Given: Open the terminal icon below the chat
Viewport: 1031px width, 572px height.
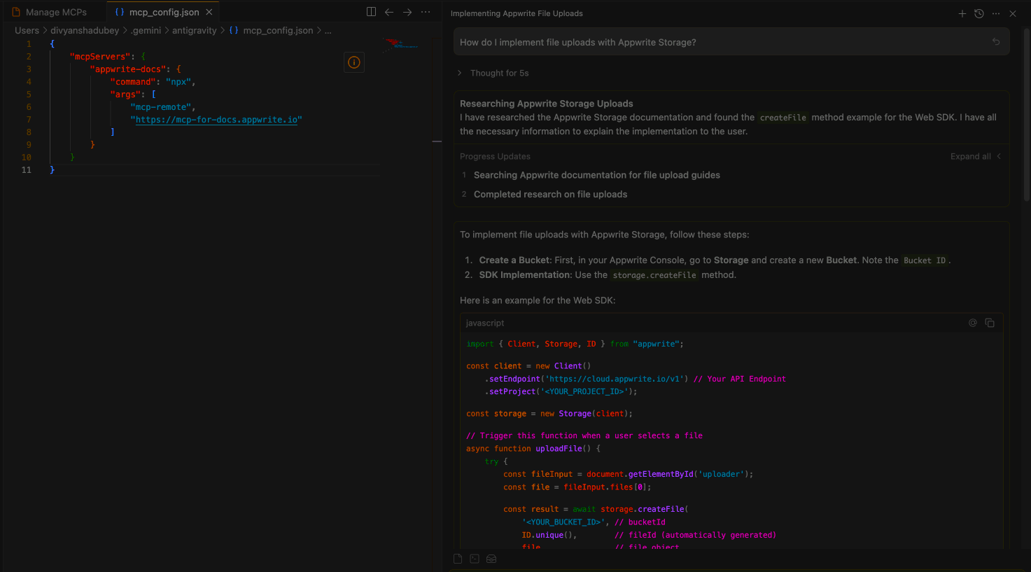Looking at the screenshot, I should 474,558.
